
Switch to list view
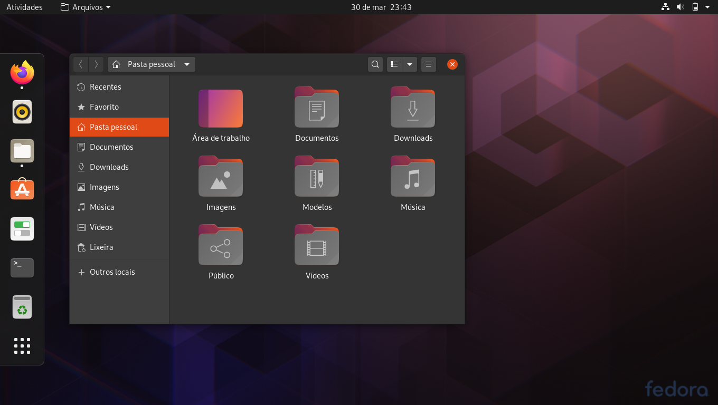pos(394,64)
